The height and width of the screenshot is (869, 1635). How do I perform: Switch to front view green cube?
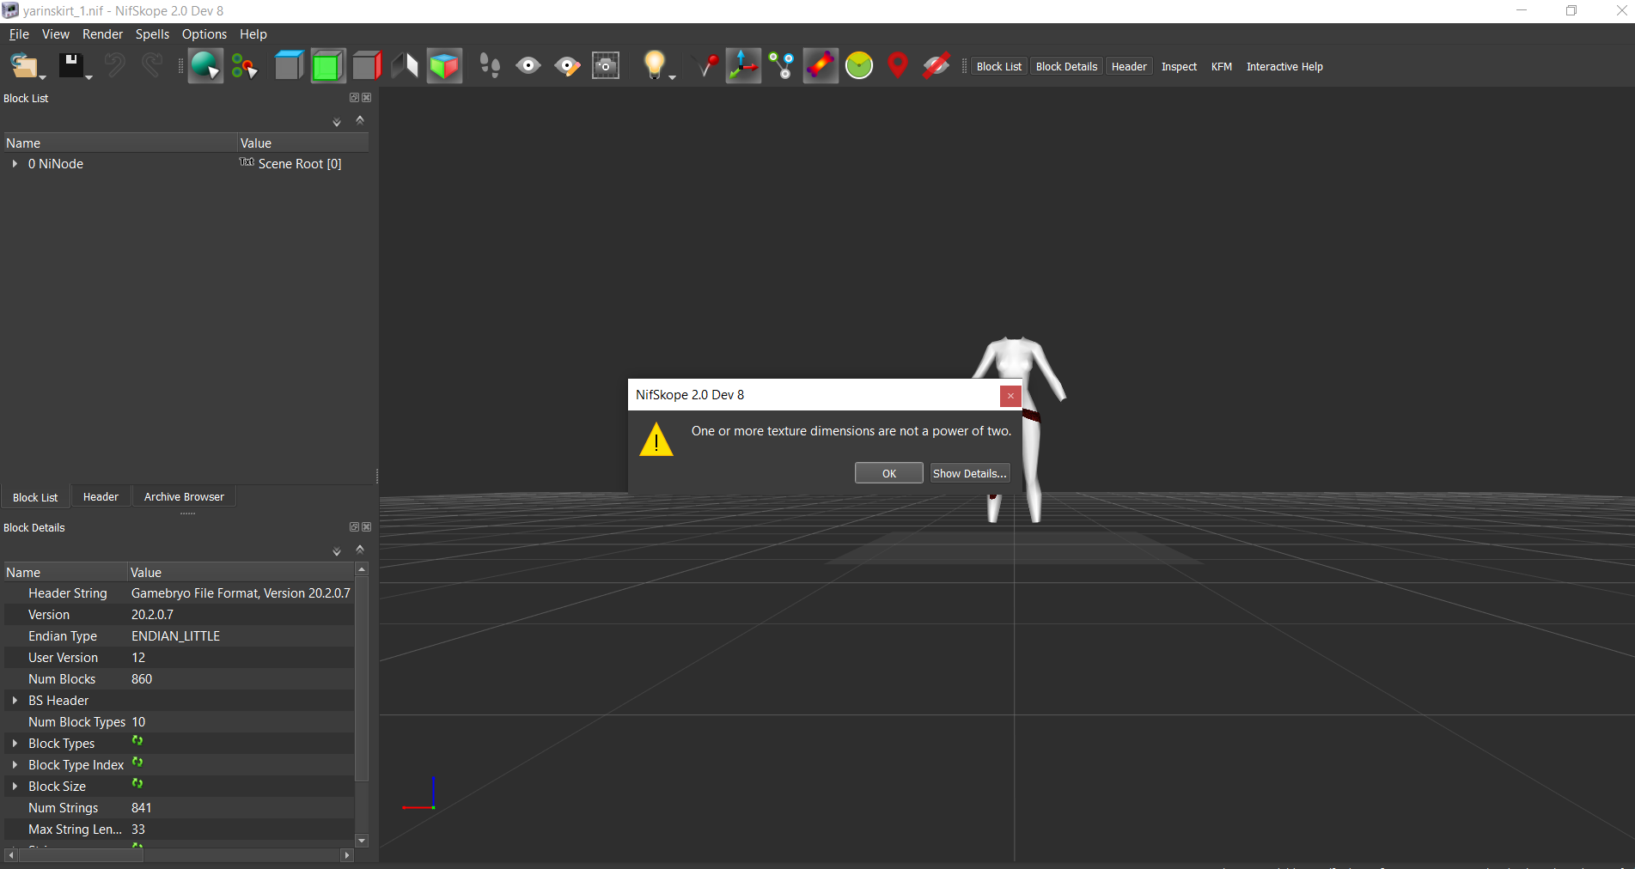point(327,65)
